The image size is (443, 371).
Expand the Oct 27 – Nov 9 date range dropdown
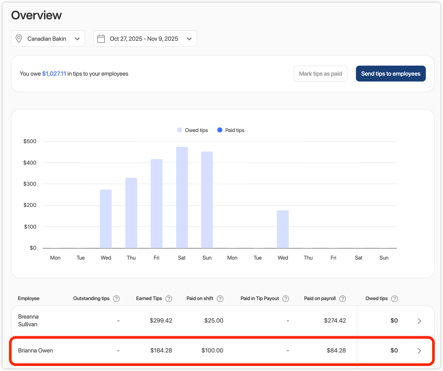[x=145, y=39]
